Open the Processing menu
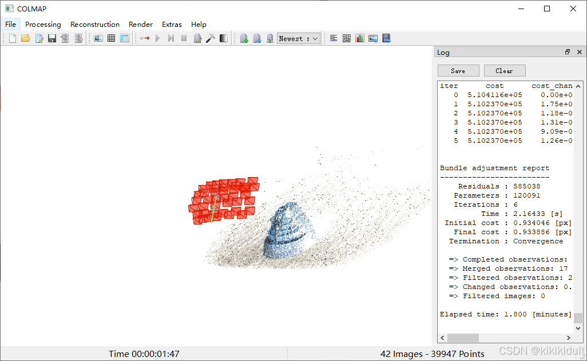The image size is (587, 361). [x=43, y=25]
